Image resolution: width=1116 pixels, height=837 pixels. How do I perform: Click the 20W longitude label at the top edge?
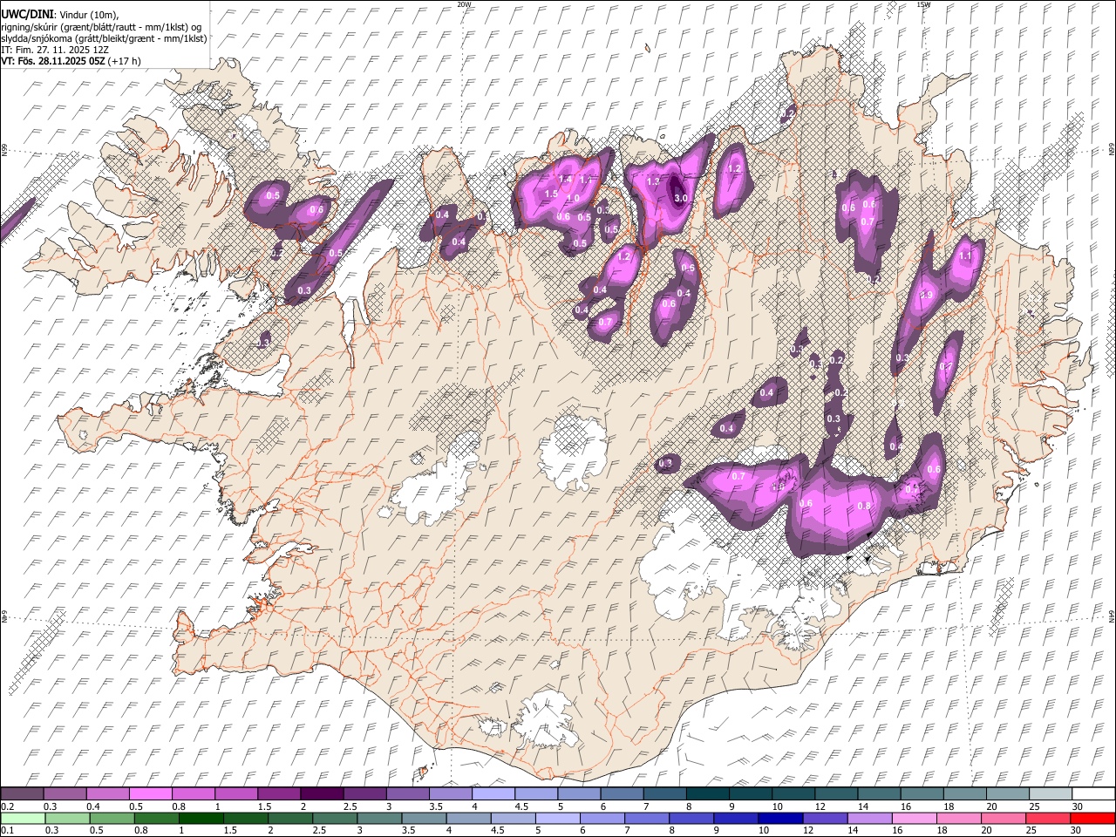[x=464, y=4]
